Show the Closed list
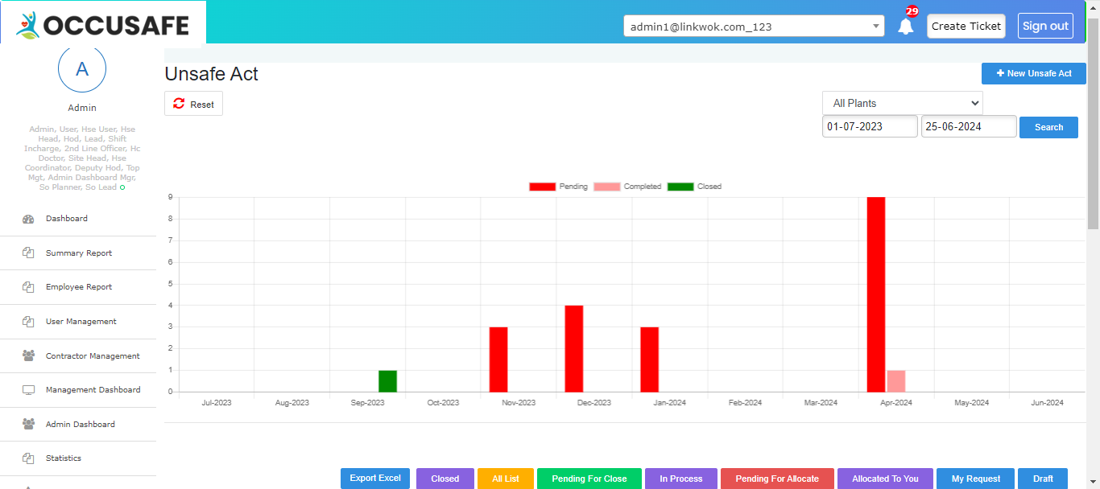This screenshot has height=489, width=1100. pos(445,479)
